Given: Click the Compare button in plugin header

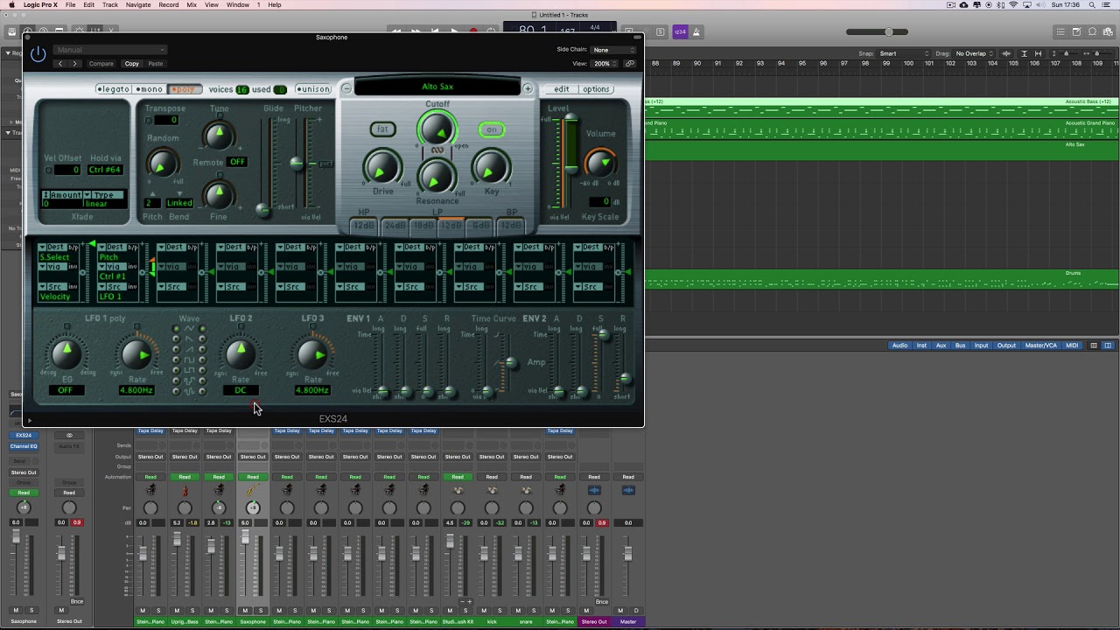Looking at the screenshot, I should (x=101, y=64).
